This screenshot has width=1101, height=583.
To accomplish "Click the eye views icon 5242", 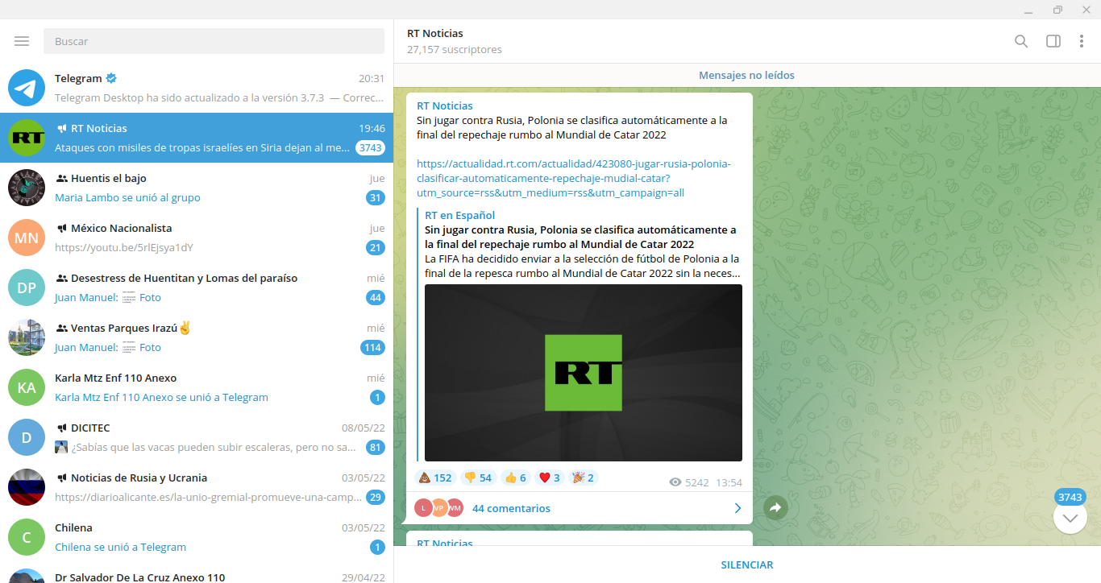I will click(675, 482).
